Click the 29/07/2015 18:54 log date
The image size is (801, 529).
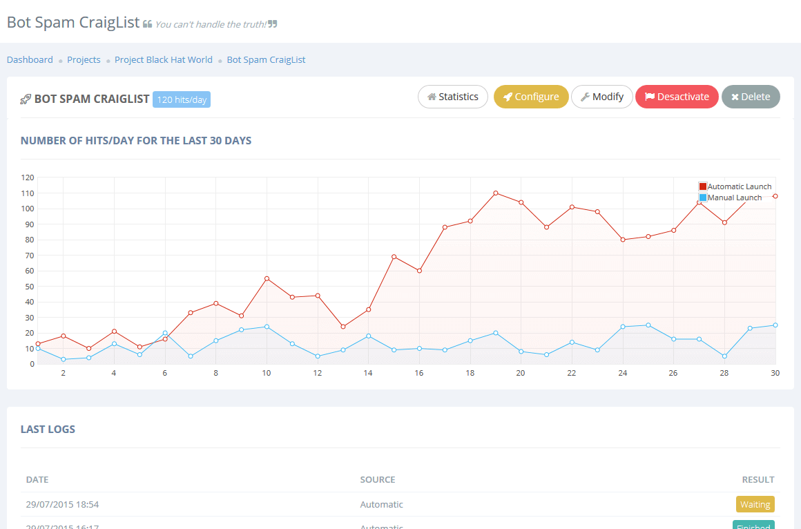(62, 504)
